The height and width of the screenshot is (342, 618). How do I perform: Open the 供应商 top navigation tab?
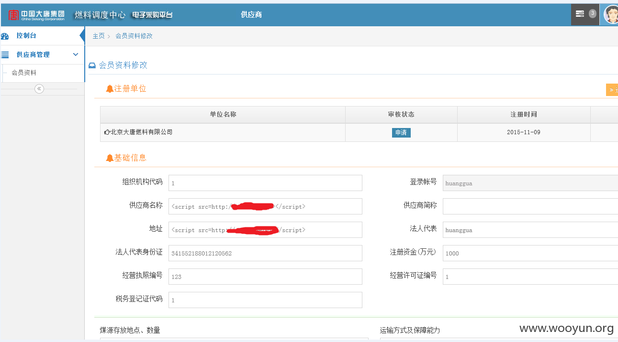(251, 15)
